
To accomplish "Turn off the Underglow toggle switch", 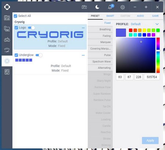I will pos(39,55).
